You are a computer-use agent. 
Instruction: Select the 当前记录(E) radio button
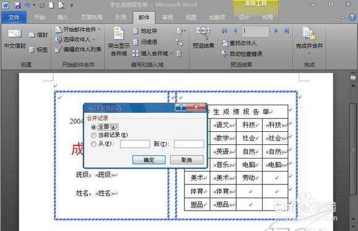93,135
